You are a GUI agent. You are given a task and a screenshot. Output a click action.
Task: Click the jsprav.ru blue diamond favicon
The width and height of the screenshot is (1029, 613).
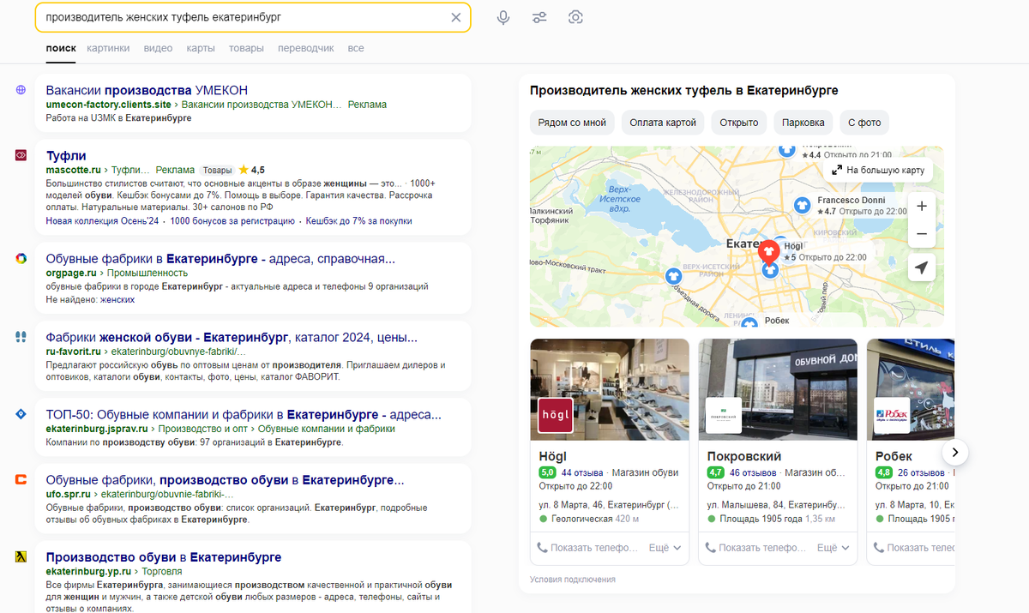coord(21,414)
